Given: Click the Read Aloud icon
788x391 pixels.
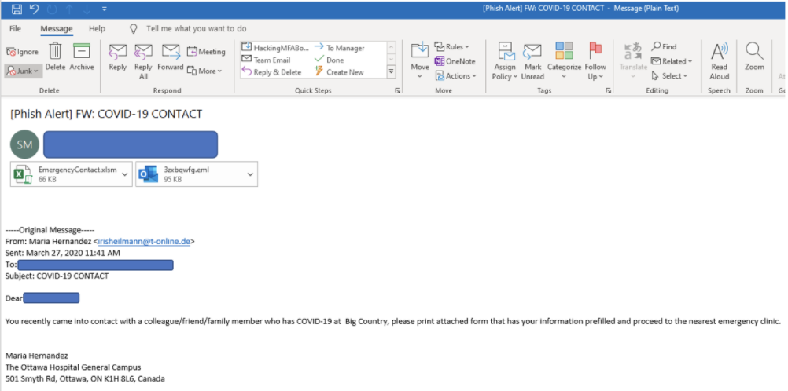Looking at the screenshot, I should coord(719,52).
